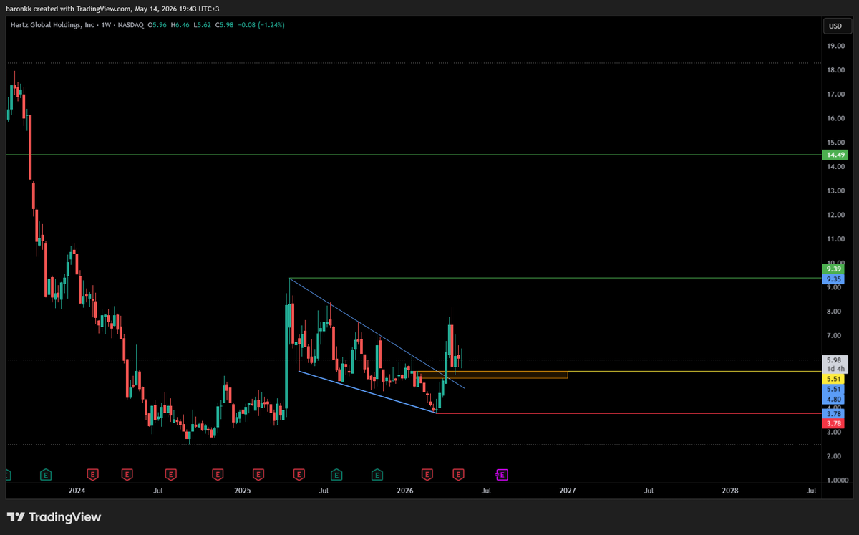Select the first red earnings marker after 2024
The image size is (859, 535).
92,474
